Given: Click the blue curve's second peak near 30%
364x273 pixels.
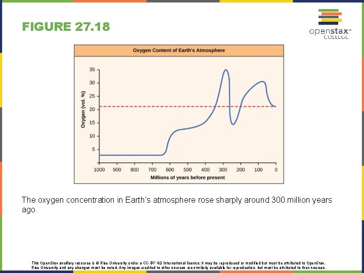Looking at the screenshot, I should click(262, 82).
